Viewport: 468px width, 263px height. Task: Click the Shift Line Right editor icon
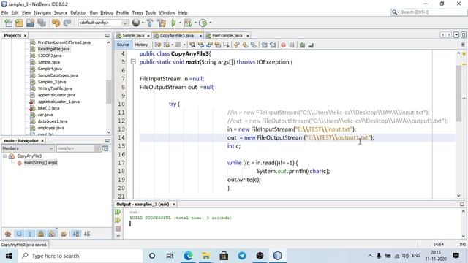tap(273, 45)
